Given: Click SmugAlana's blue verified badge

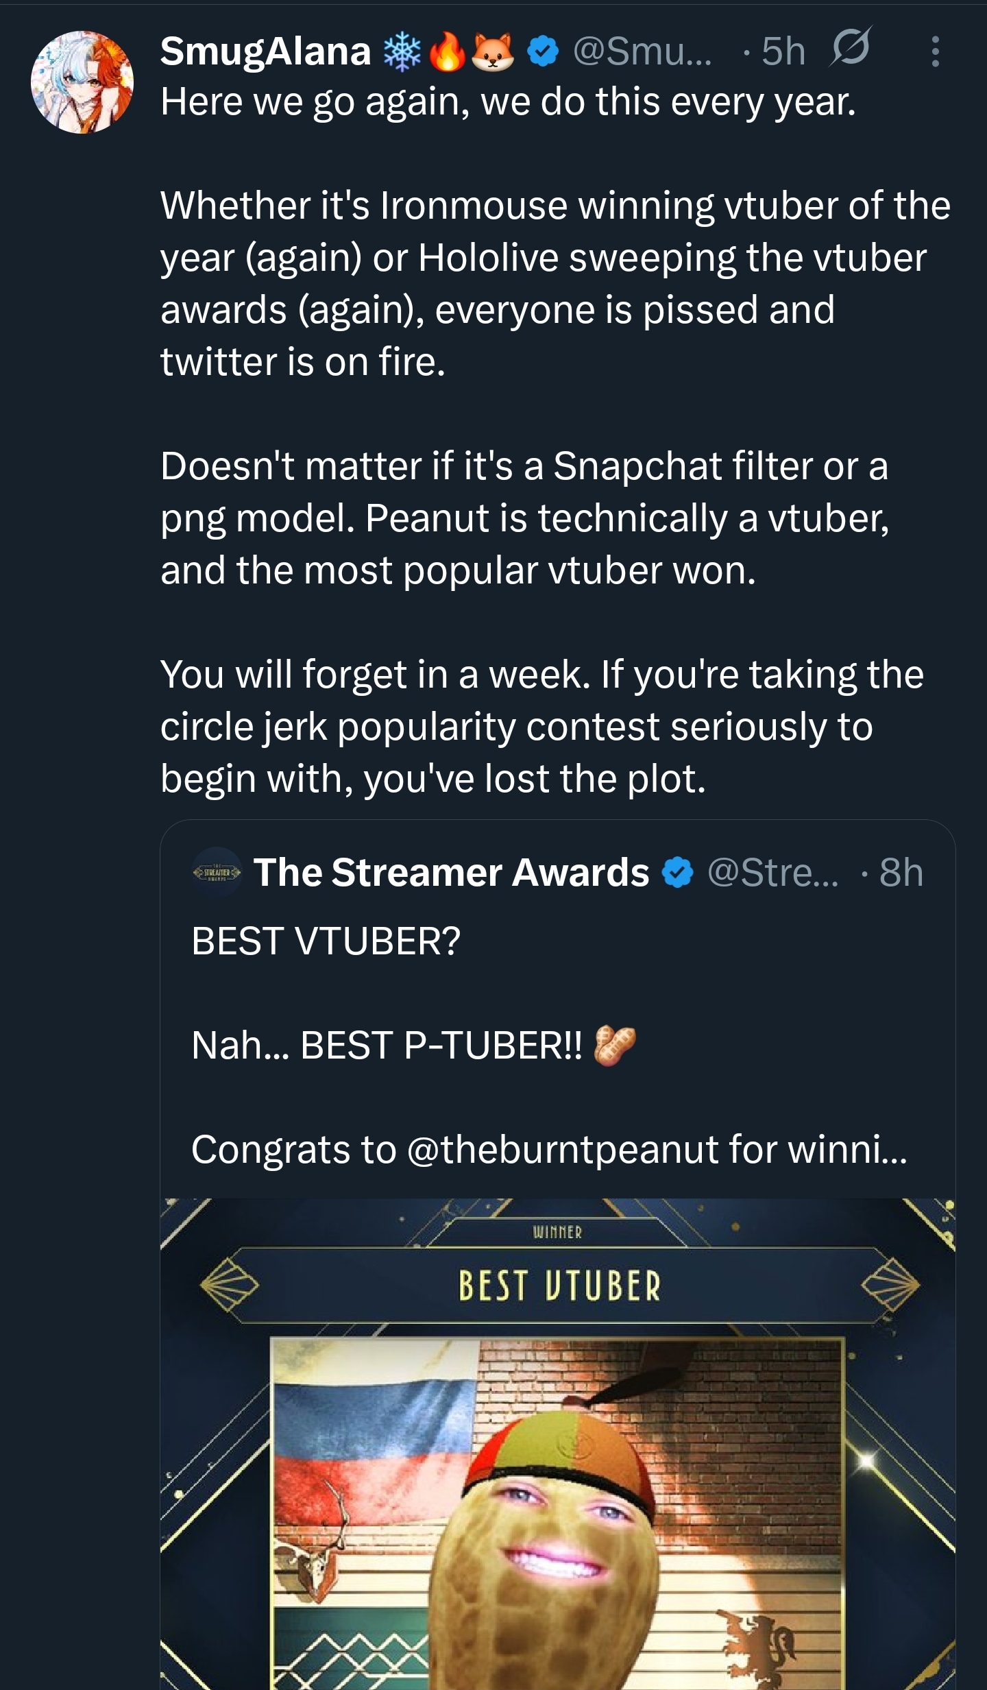Looking at the screenshot, I should point(543,52).
